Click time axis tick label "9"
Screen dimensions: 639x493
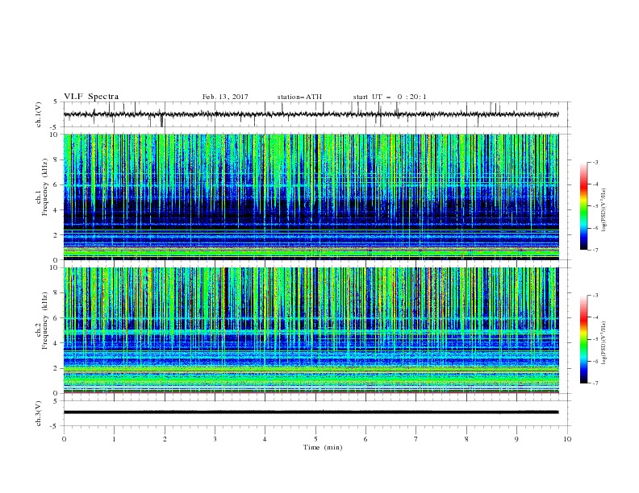(x=516, y=439)
